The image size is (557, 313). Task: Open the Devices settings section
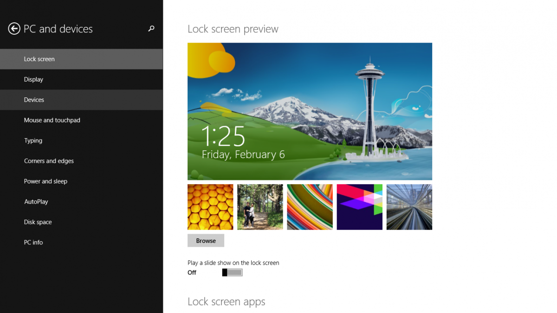point(81,100)
